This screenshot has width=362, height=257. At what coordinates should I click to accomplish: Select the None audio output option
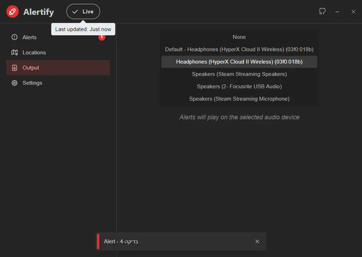239,37
